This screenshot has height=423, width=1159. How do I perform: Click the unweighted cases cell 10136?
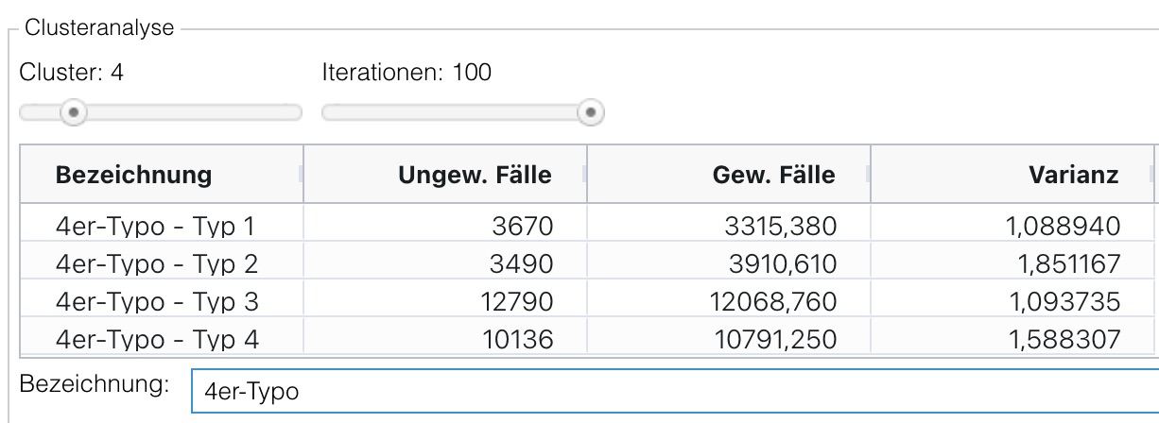coord(518,339)
